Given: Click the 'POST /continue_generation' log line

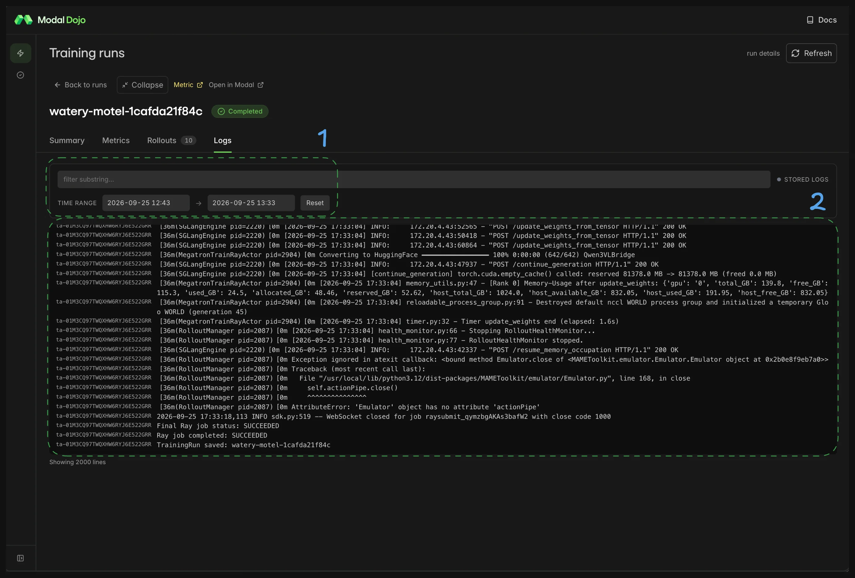Looking at the screenshot, I should pyautogui.click(x=409, y=265).
